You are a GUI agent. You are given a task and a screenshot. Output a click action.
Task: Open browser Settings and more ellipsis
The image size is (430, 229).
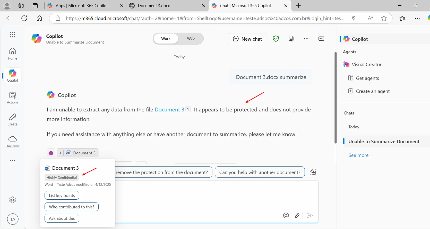(417, 18)
